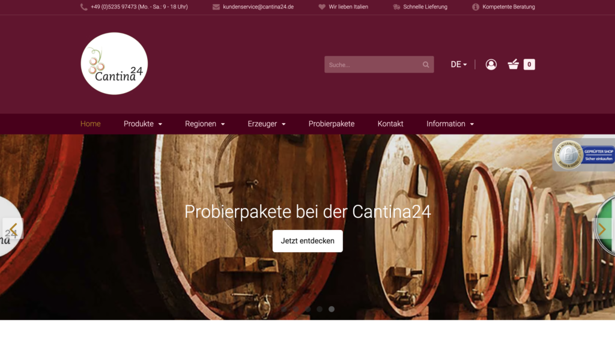Click into the Suche search field
Viewport: 615px width, 347px height.
[x=374, y=65]
